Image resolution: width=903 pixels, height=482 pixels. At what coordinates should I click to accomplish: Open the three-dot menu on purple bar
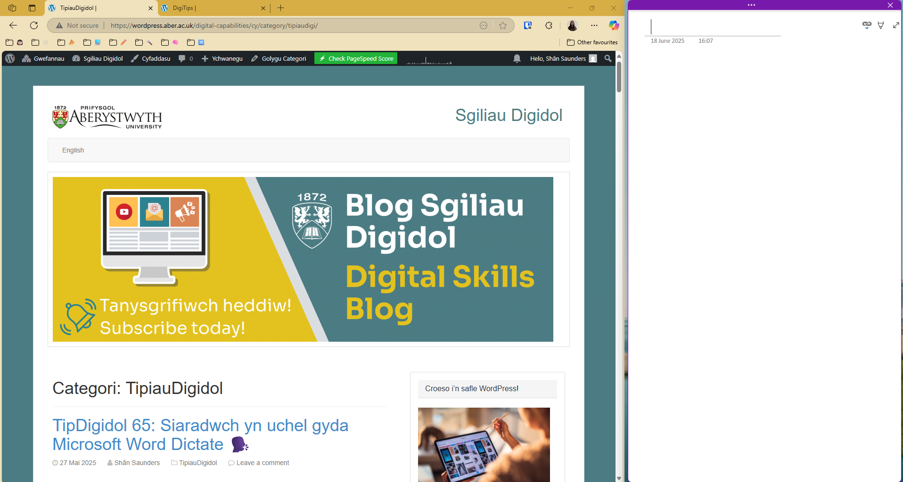point(751,5)
